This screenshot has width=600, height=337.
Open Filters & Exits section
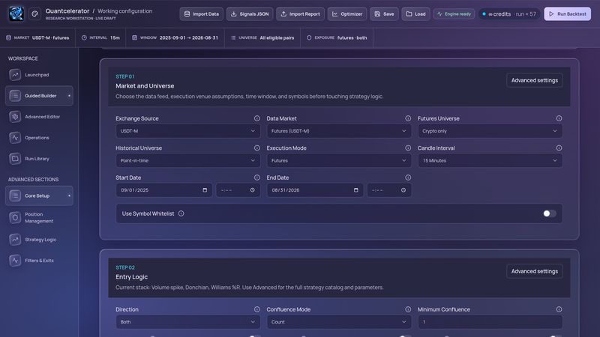(x=39, y=261)
